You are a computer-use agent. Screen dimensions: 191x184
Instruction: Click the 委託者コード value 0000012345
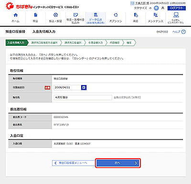61,117
